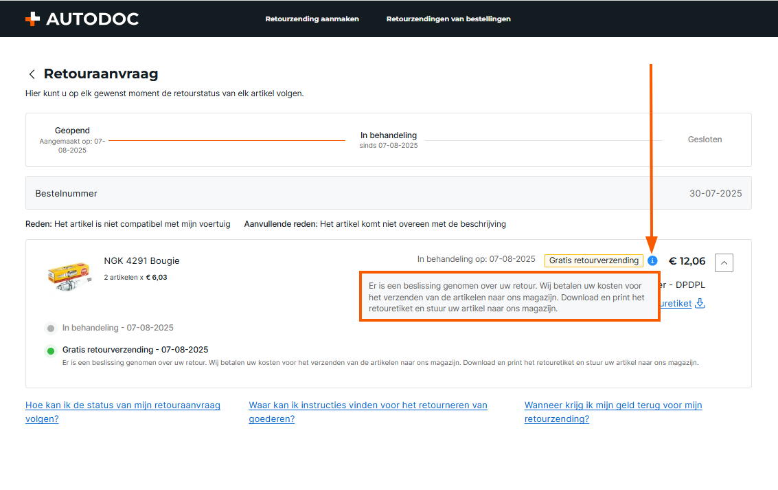Click the grey In behandeling status dot

[x=51, y=328]
